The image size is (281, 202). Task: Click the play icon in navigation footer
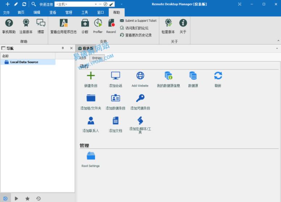pos(16,198)
